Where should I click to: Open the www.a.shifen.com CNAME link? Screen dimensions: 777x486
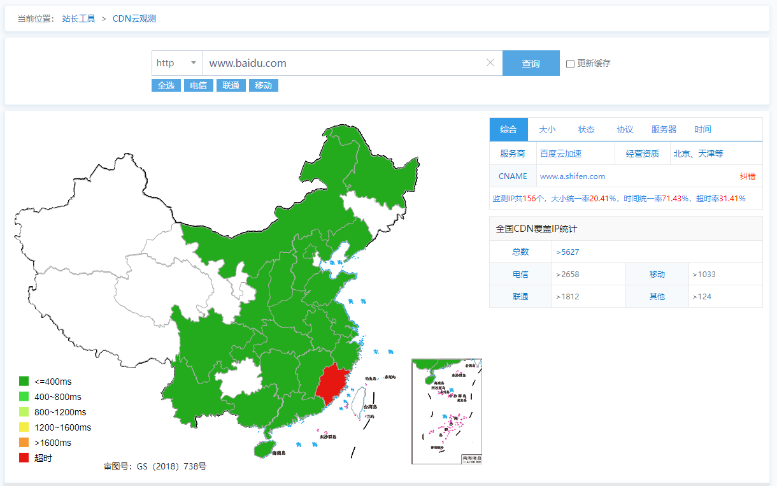pos(573,176)
